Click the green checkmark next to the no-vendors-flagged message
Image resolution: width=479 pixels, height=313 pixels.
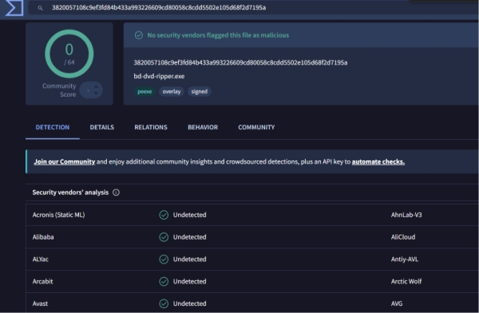pos(139,35)
